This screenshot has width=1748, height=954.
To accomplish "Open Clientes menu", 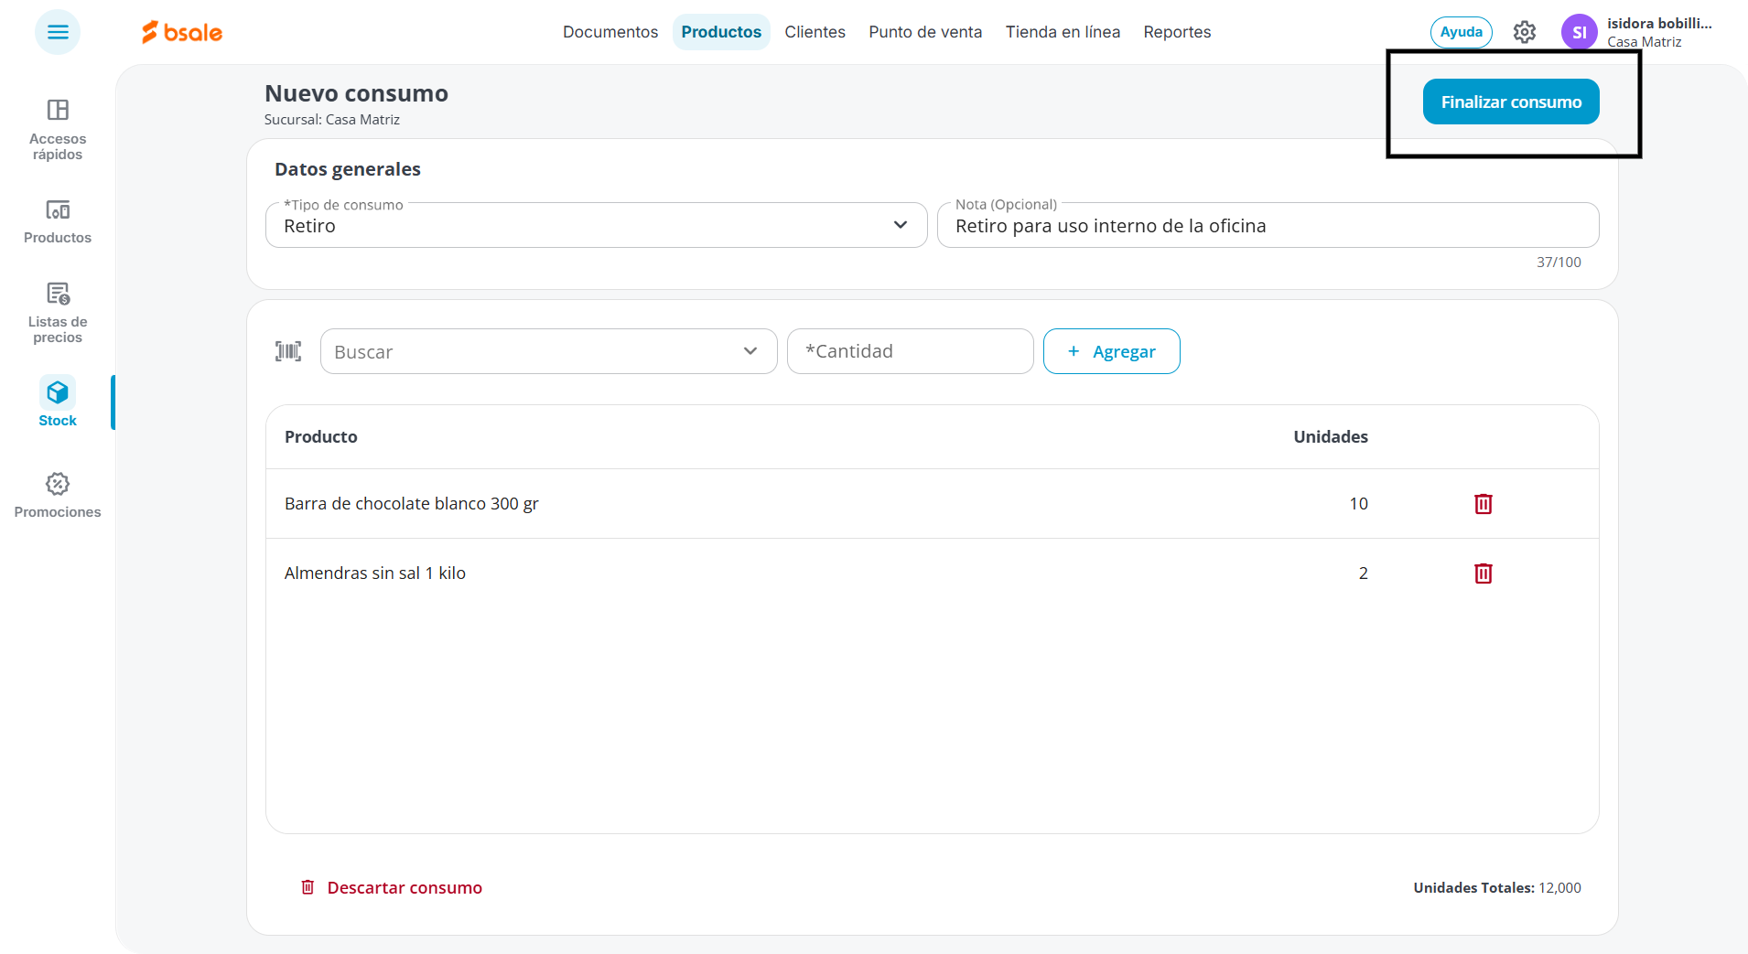I will 815,32.
